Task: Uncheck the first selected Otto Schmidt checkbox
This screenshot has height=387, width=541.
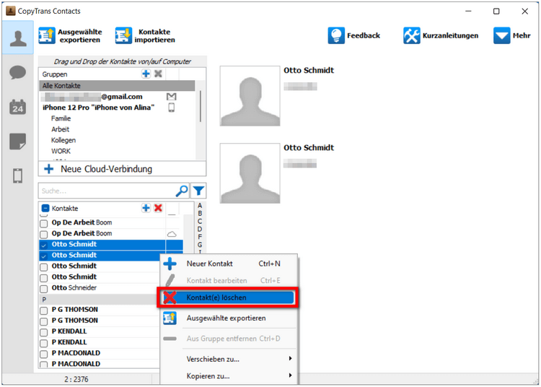Action: [44, 245]
